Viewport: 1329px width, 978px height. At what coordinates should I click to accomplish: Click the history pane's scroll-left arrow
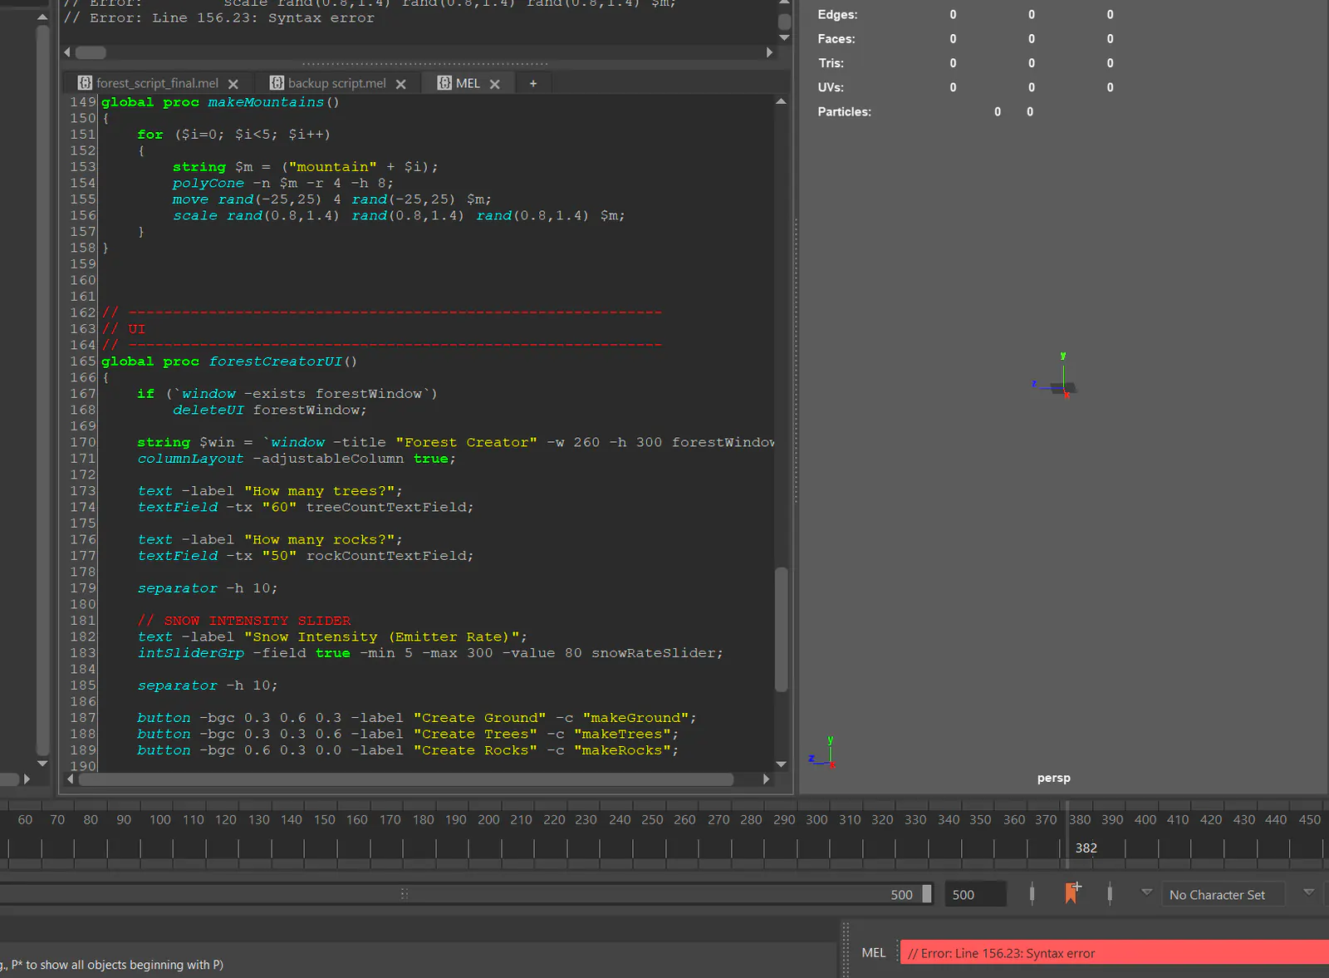(67, 52)
